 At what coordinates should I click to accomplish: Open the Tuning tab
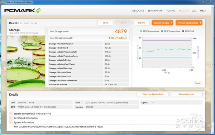[171, 11]
